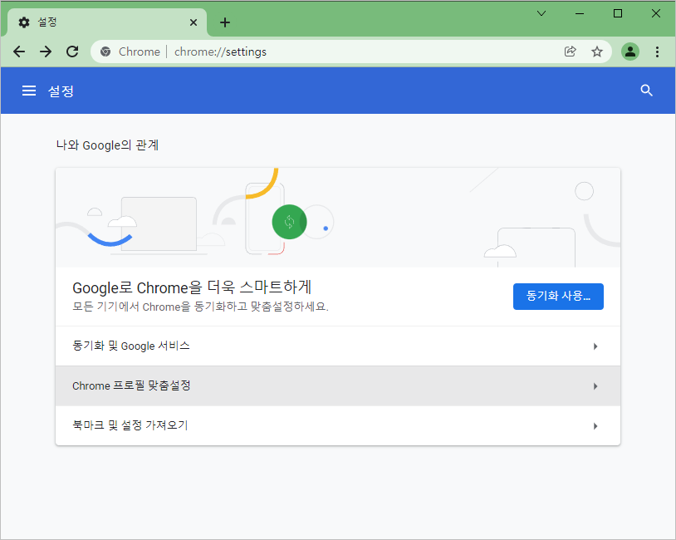Open the profile avatar menu

629,52
